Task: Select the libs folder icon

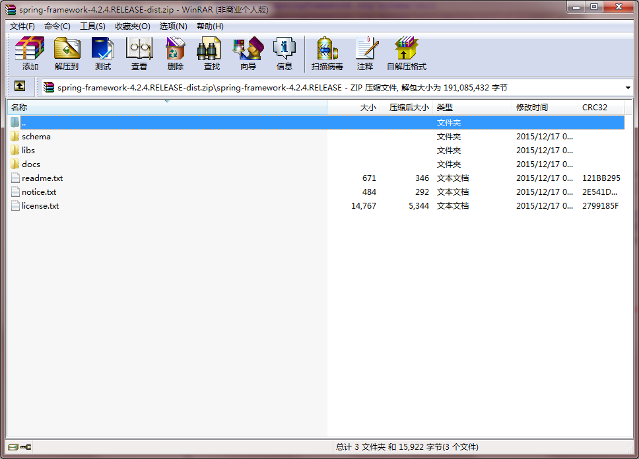Action: (x=15, y=150)
